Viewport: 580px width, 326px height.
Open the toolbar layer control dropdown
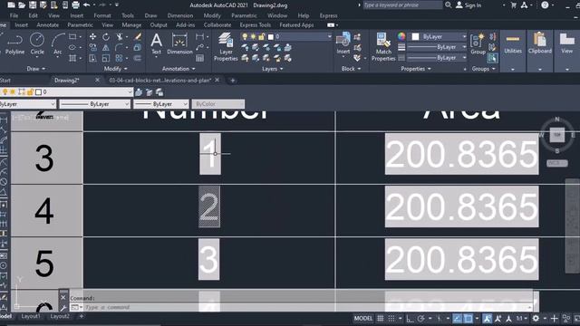(x=130, y=92)
